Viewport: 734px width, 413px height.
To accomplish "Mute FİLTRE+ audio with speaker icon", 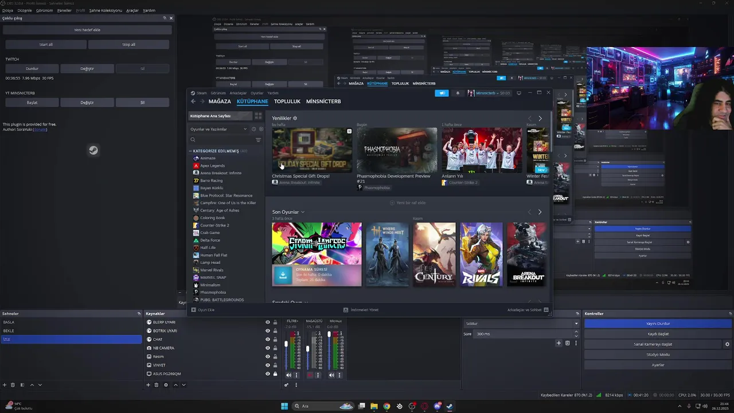I will [x=288, y=375].
